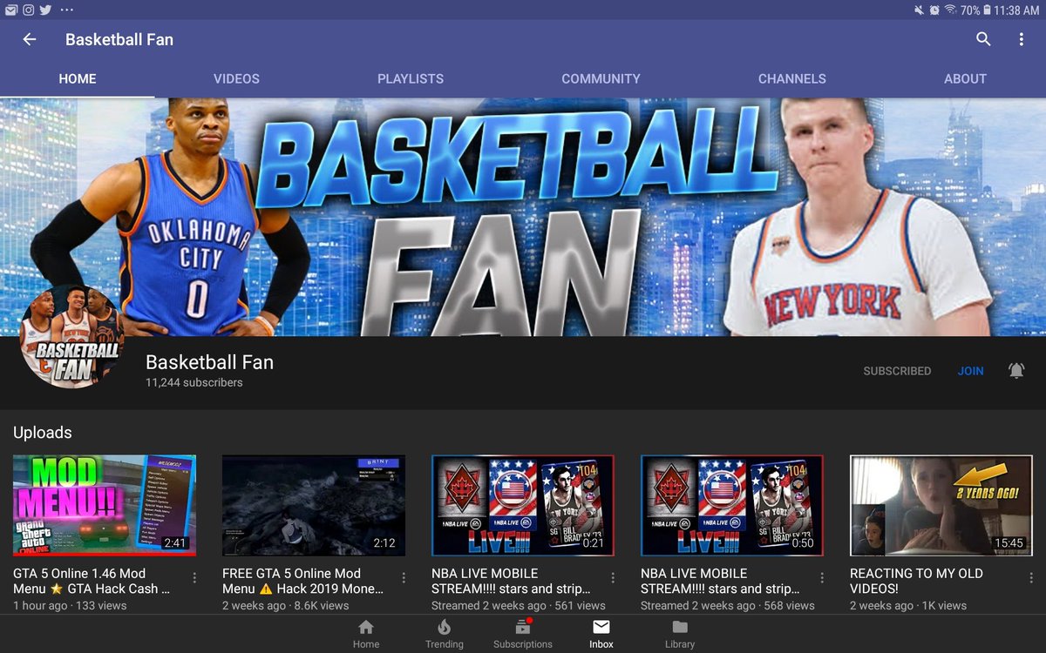Tap '2 weeks ago · 1K views' text

908,605
